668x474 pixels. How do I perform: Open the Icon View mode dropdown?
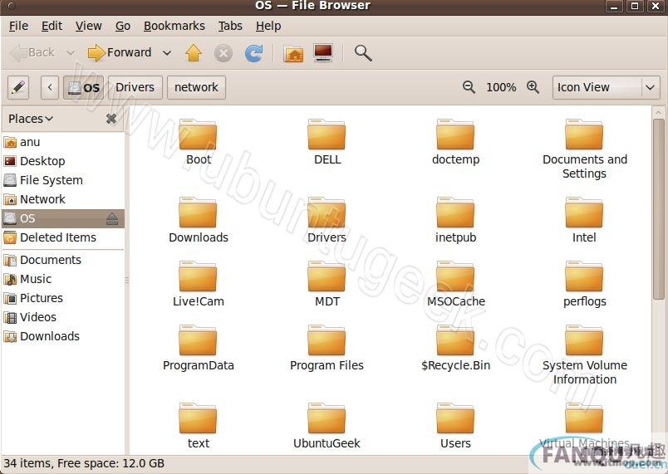coord(606,87)
